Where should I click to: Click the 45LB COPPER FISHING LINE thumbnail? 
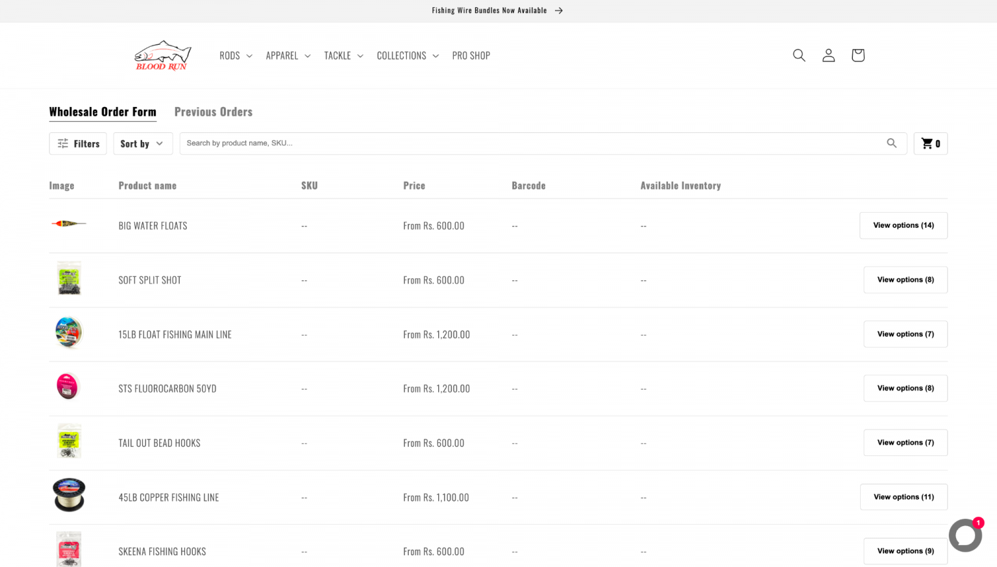tap(68, 494)
